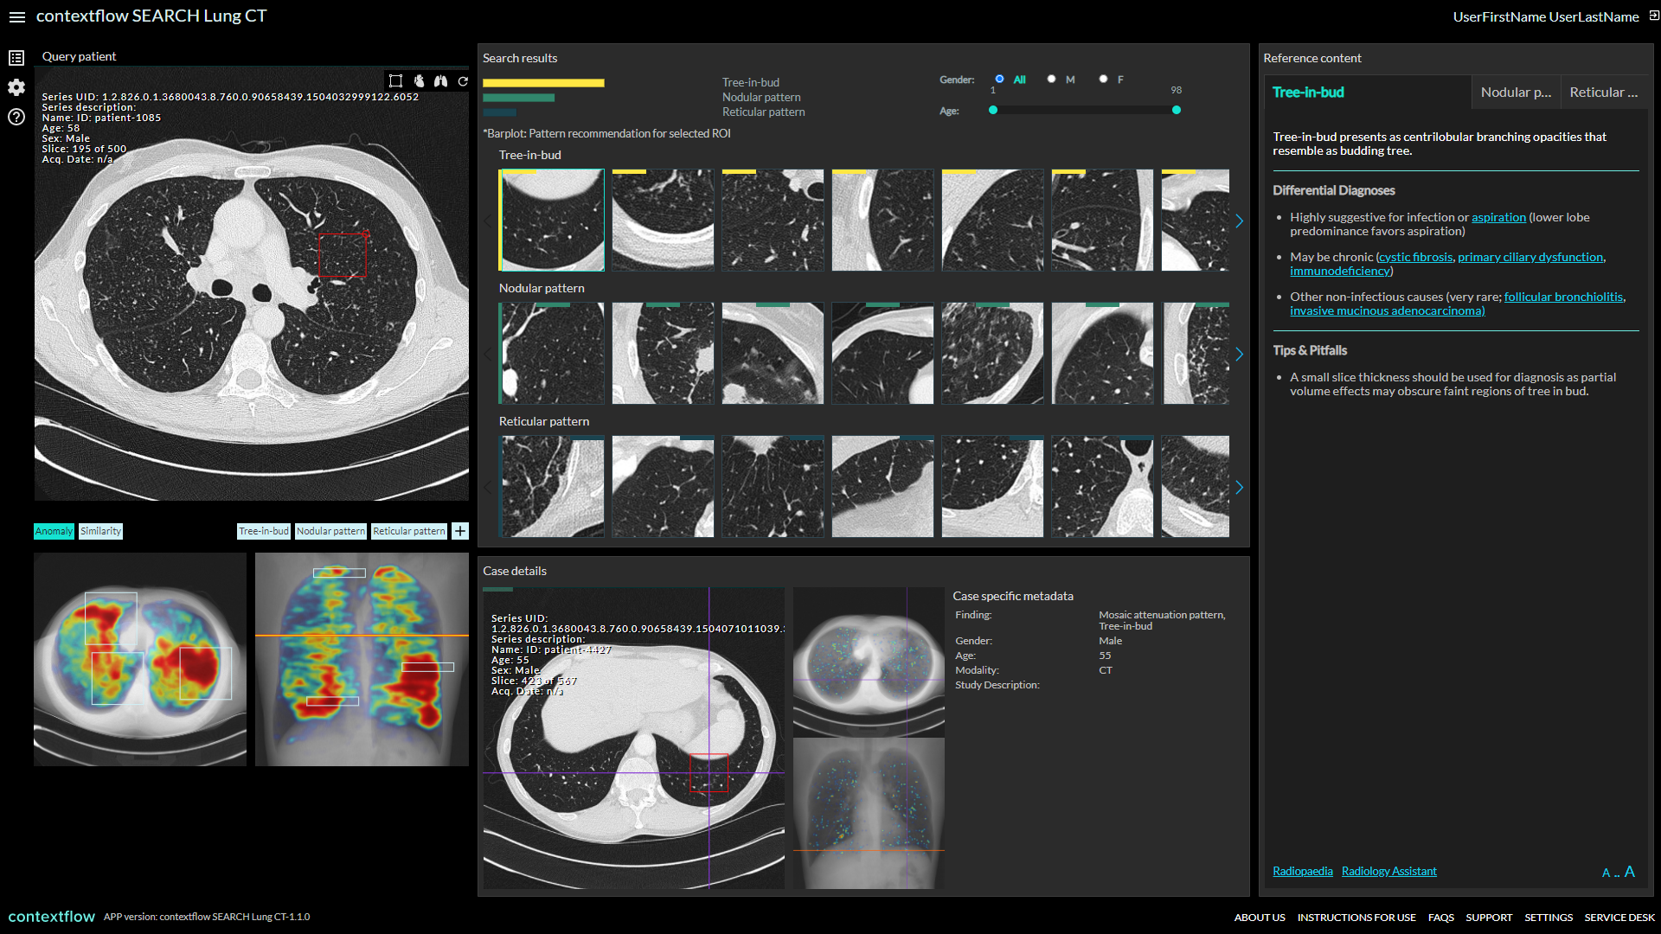Open the settings gear in the sidebar
Image resolution: width=1661 pixels, height=934 pixels.
coord(15,87)
